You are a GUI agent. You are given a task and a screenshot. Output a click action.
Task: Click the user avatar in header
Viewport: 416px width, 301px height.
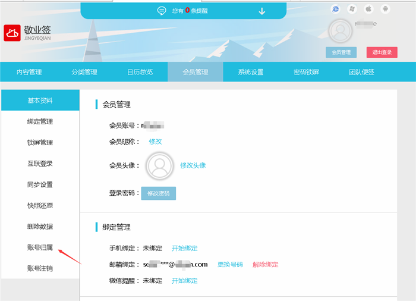click(341, 31)
